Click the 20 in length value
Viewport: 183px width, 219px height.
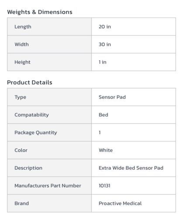coord(105,27)
